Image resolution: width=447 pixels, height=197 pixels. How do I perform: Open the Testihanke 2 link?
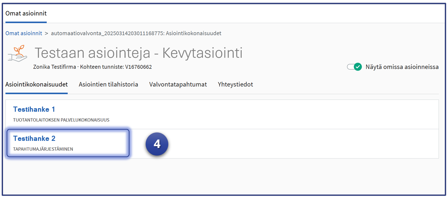click(34, 138)
